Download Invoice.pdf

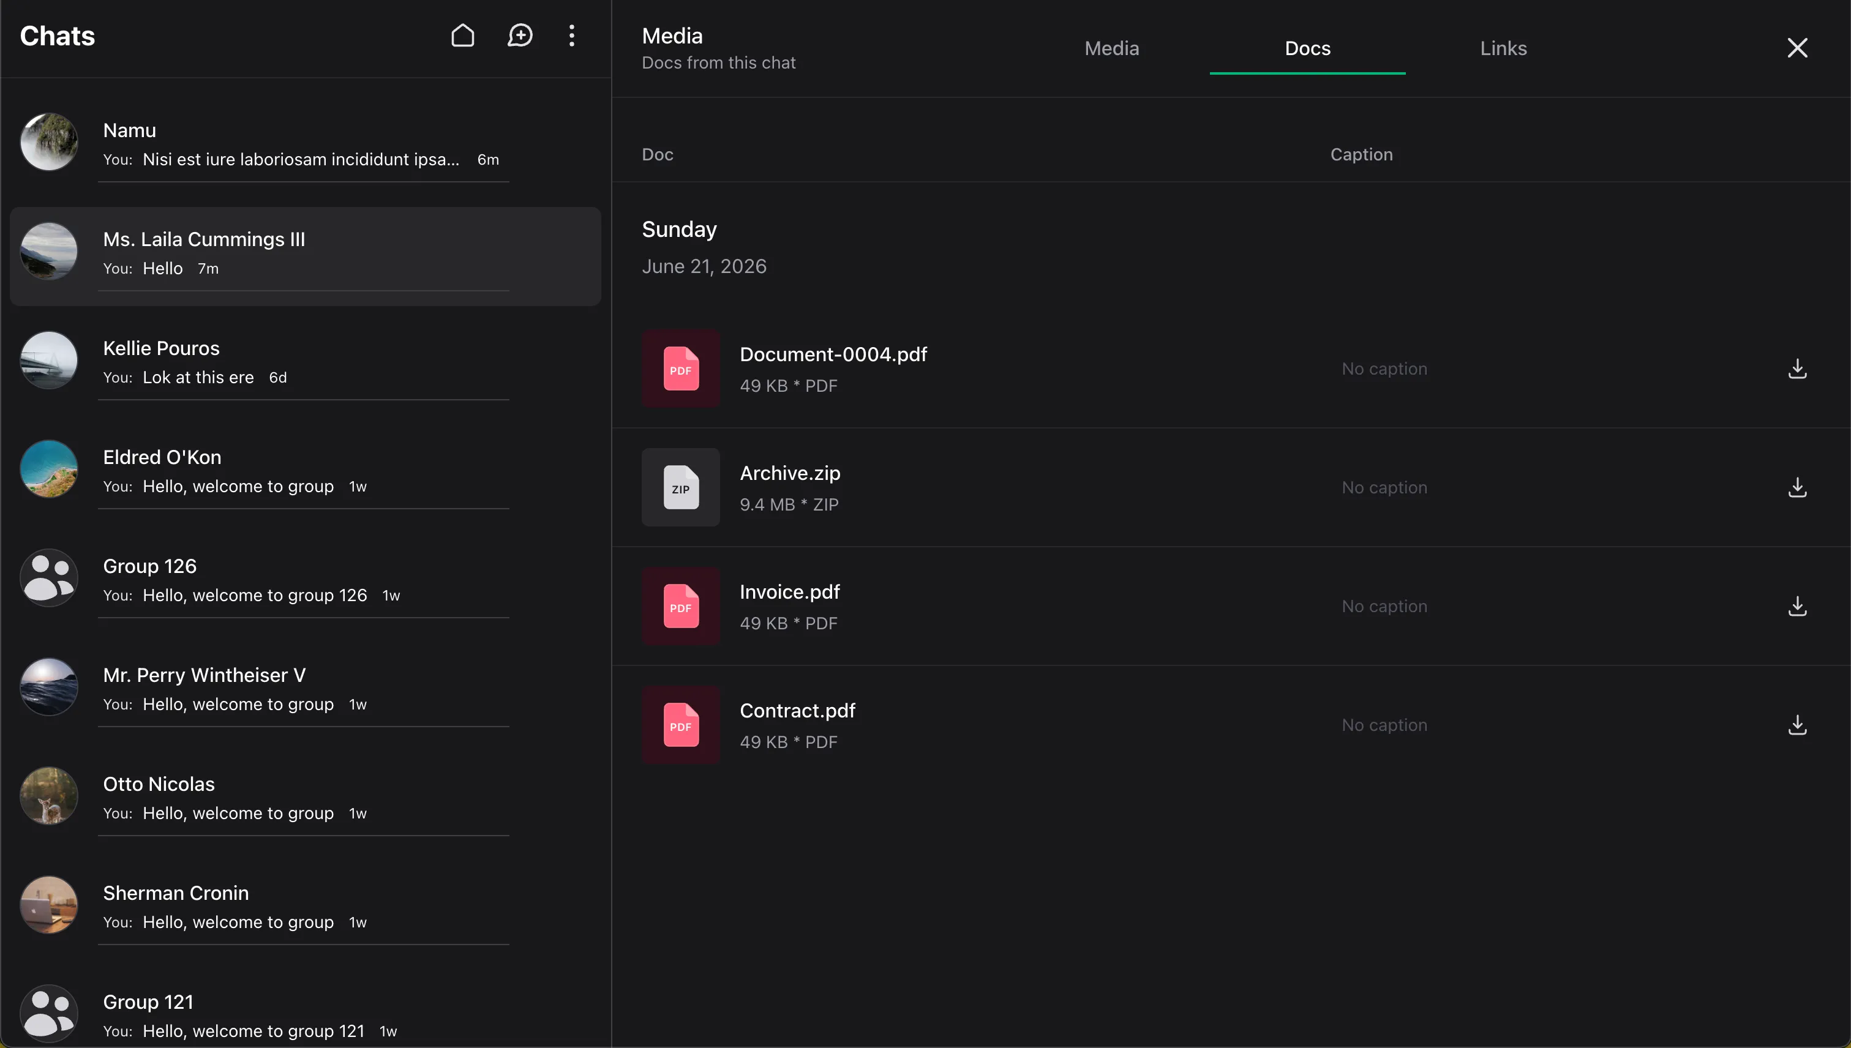click(x=1798, y=606)
